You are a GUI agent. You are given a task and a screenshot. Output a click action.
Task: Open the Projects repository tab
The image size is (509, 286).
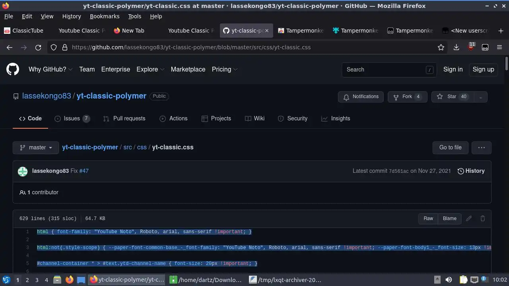click(216, 118)
